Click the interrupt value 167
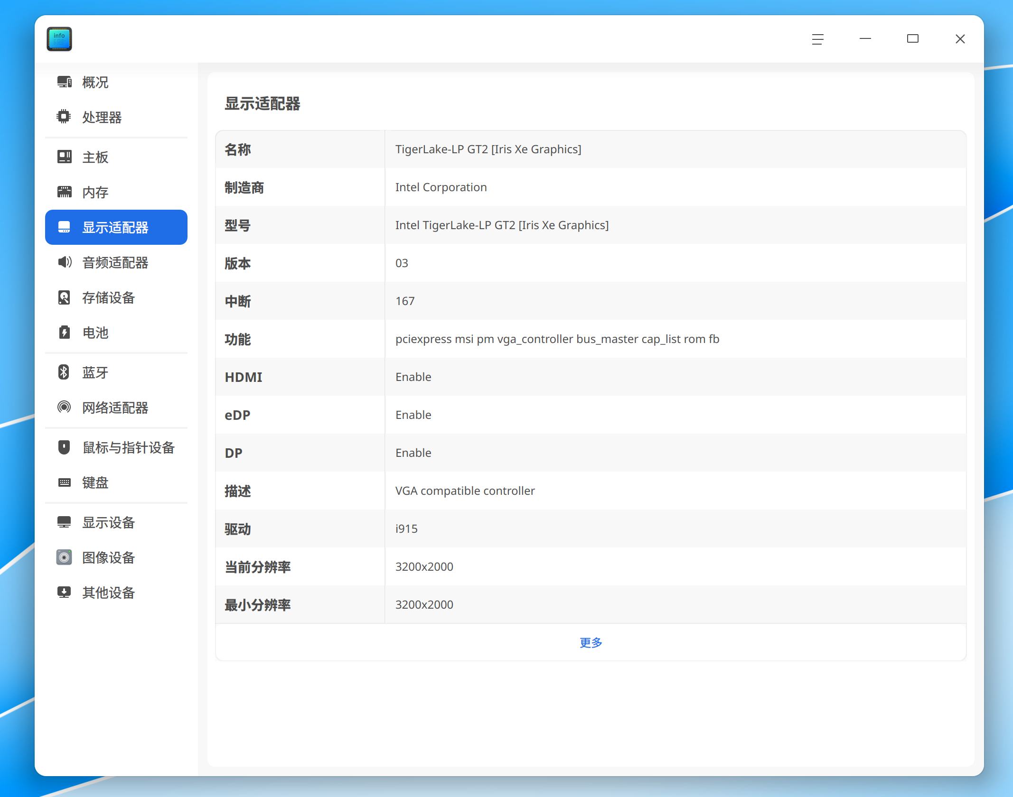The image size is (1013, 797). coord(405,301)
